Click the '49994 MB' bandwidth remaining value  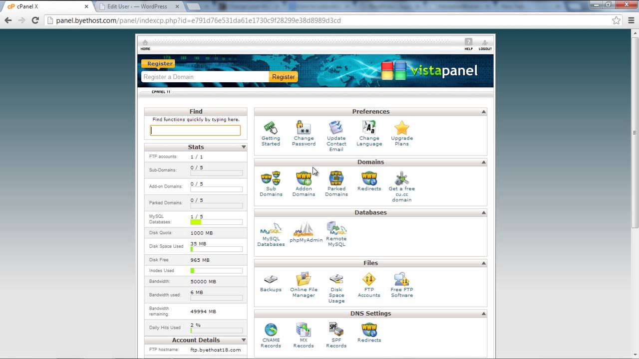[x=203, y=312]
